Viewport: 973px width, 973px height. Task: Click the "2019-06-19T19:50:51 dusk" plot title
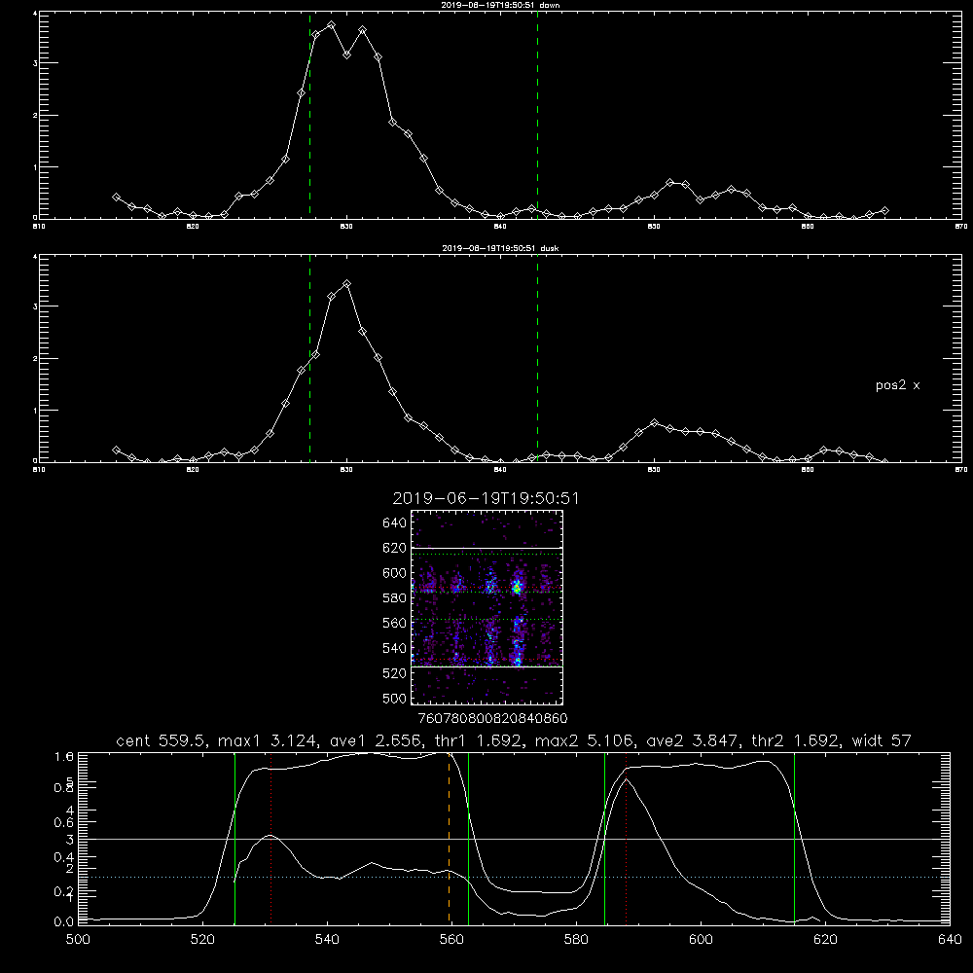click(500, 248)
